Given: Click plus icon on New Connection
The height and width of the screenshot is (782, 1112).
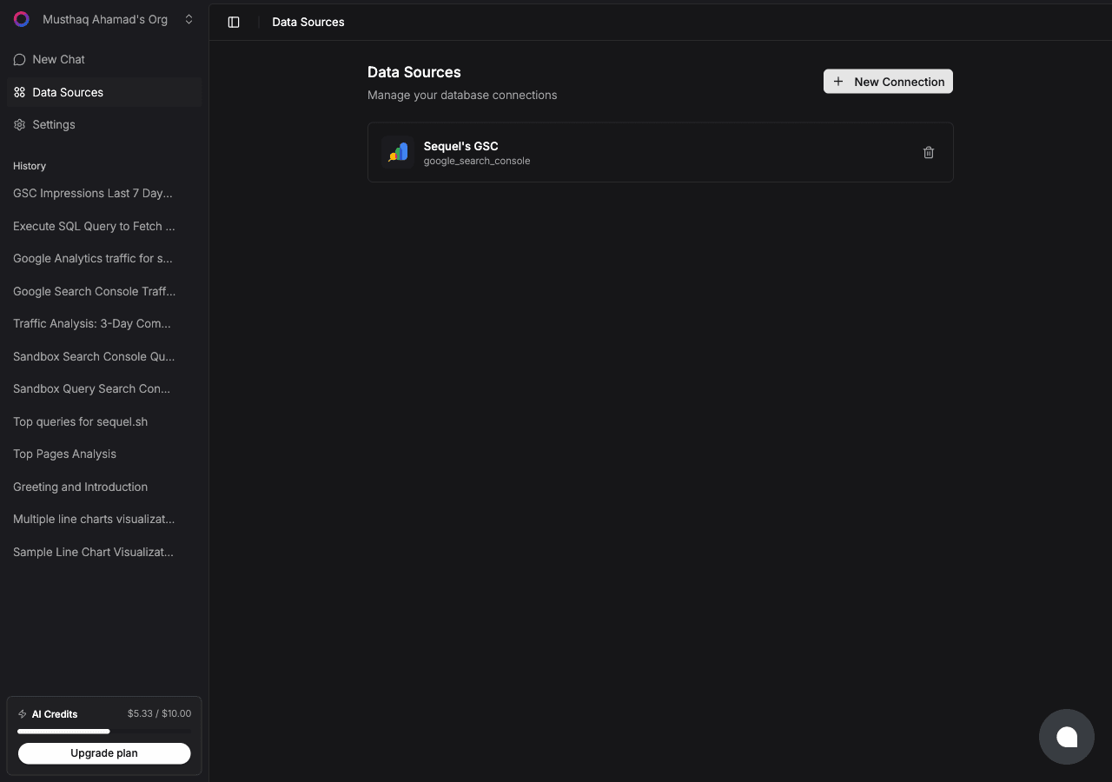Looking at the screenshot, I should [838, 82].
